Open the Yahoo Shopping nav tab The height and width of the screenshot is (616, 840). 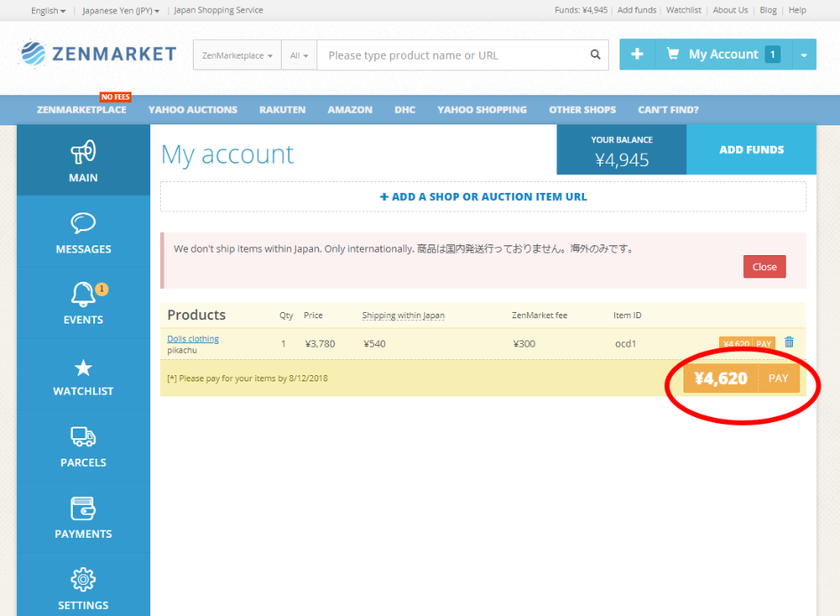click(x=482, y=110)
